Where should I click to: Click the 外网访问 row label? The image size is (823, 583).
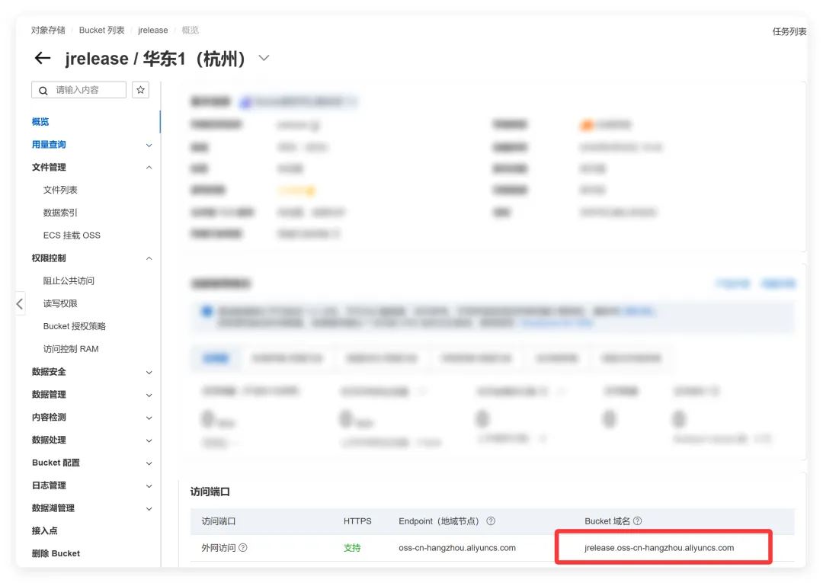(219, 547)
